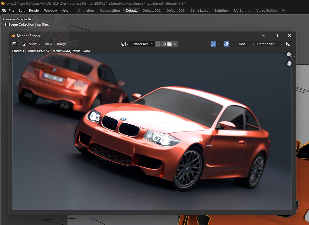Open the Slot 1 dropdown
The height and width of the screenshot is (225, 309).
tap(246, 44)
